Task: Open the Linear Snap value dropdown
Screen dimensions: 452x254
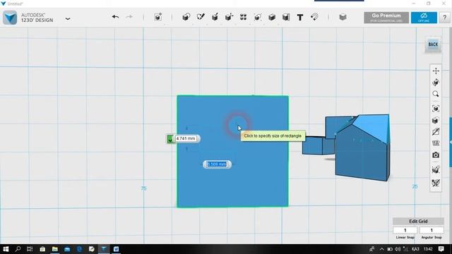Action: (405, 230)
